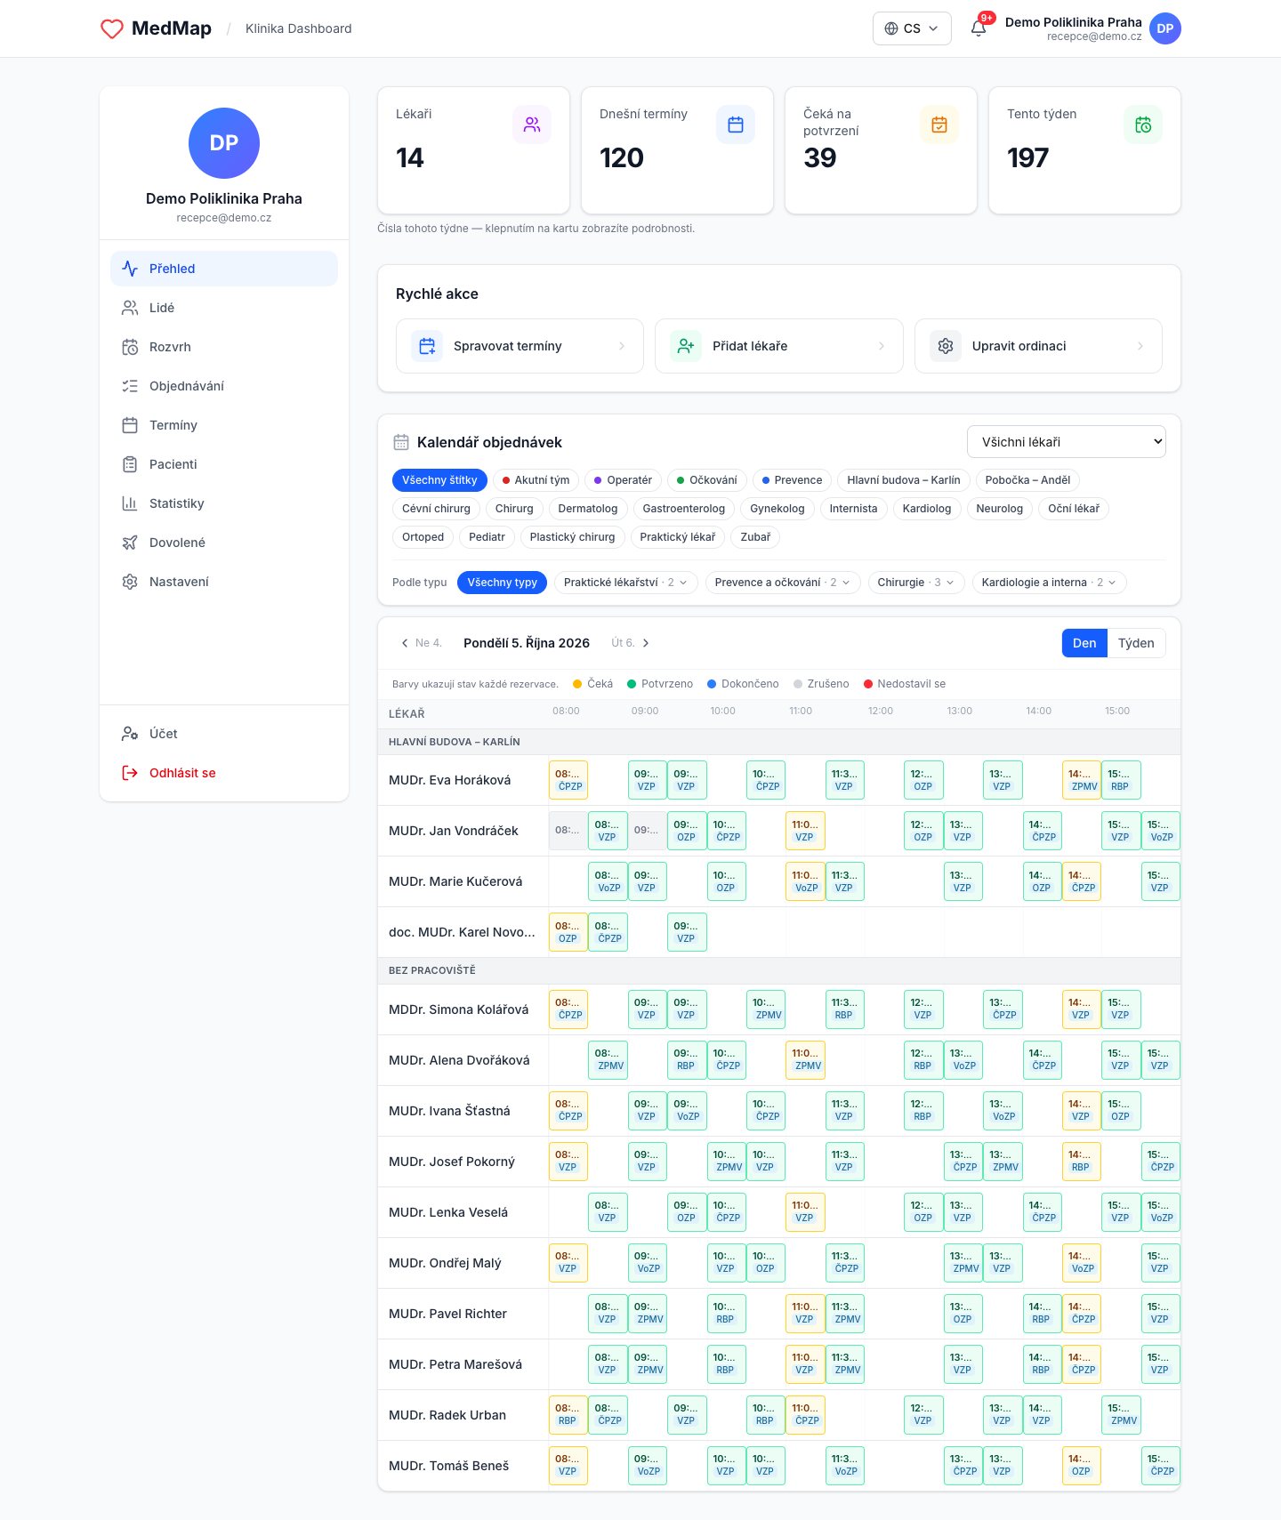Click MUDr. Jan Vondráček's name
The height and width of the screenshot is (1520, 1281).
(x=454, y=831)
